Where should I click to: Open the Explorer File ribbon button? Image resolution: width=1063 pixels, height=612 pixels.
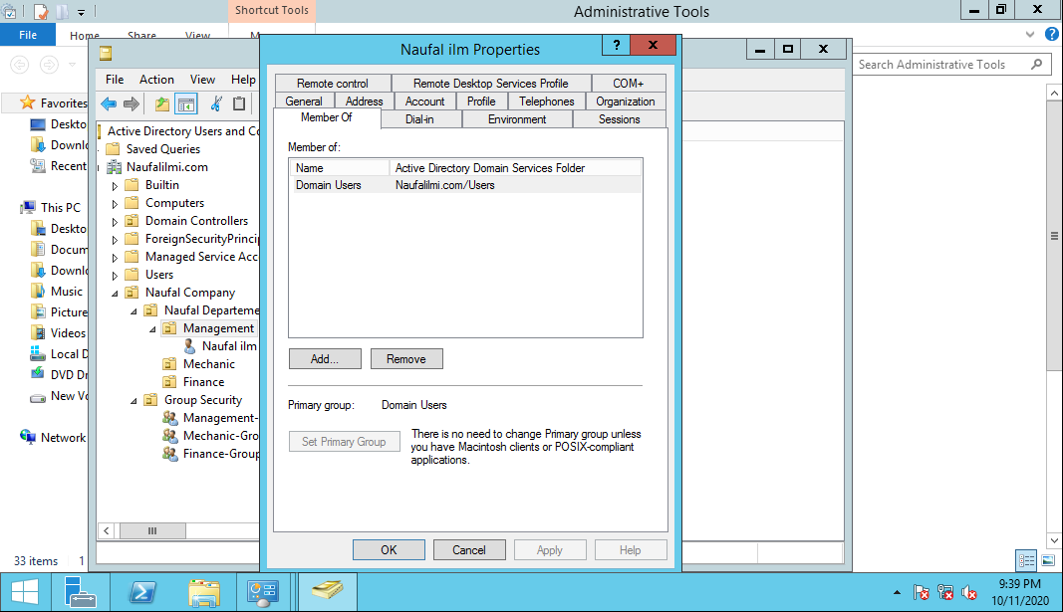click(28, 35)
